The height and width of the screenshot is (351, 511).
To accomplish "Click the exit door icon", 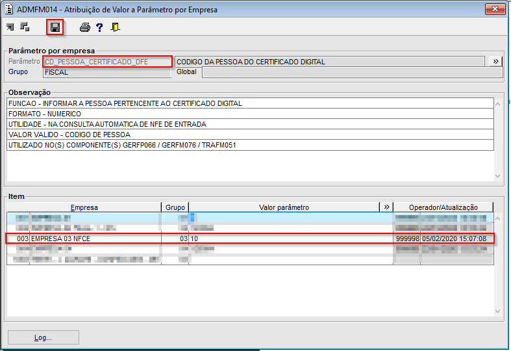I will tap(115, 27).
